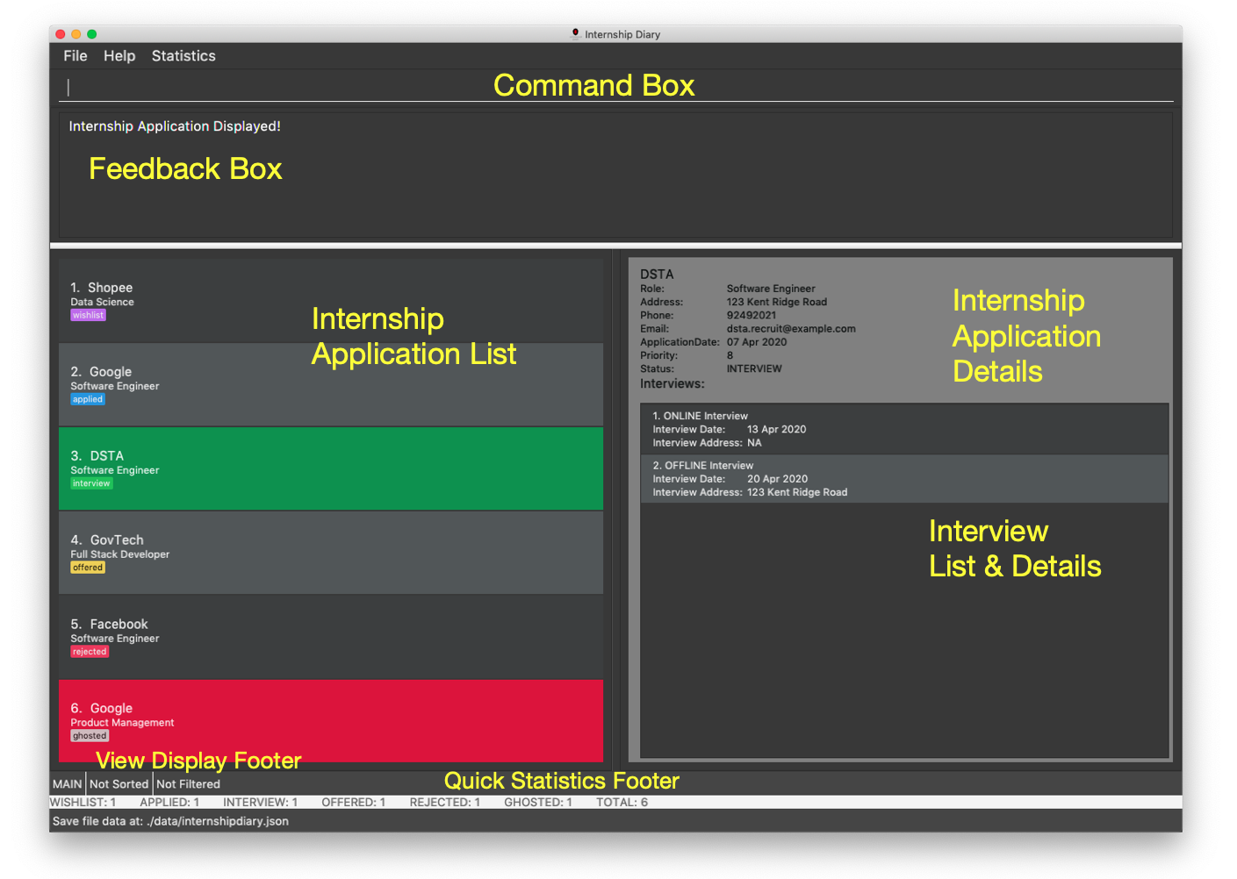Click the dsta.recruit@example.com email value
Image resolution: width=1237 pixels, height=879 pixels.
pyautogui.click(x=791, y=329)
